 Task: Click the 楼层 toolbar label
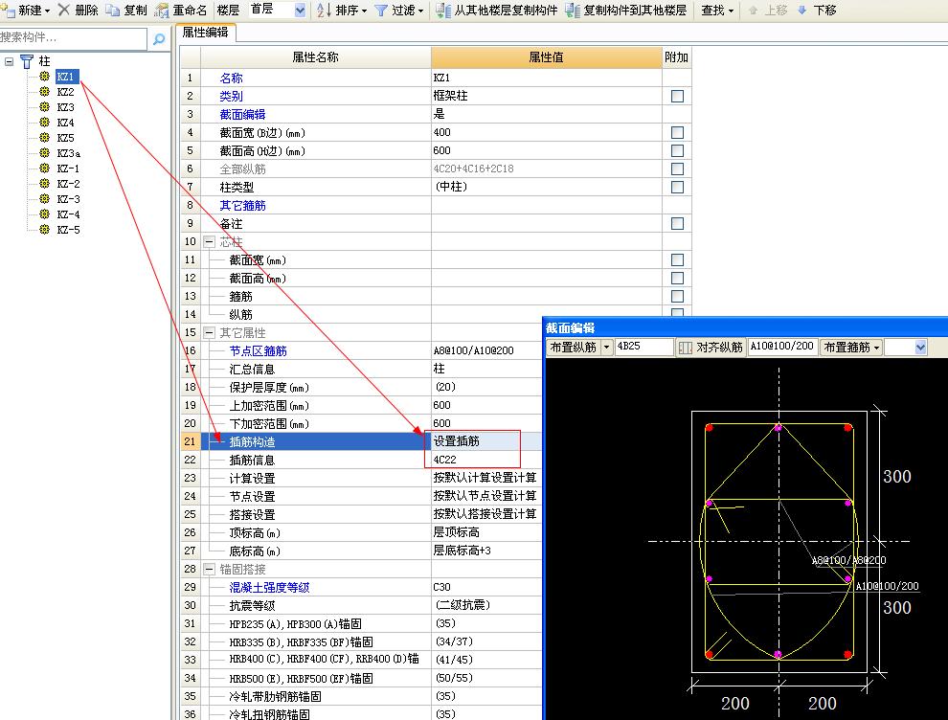[x=228, y=11]
